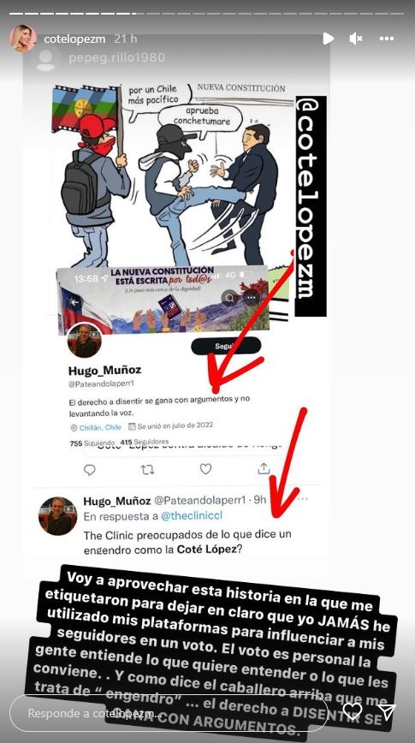Image resolution: width=415 pixels, height=743 pixels.
Task: Like the story with the heart icon
Action: [x=353, y=710]
